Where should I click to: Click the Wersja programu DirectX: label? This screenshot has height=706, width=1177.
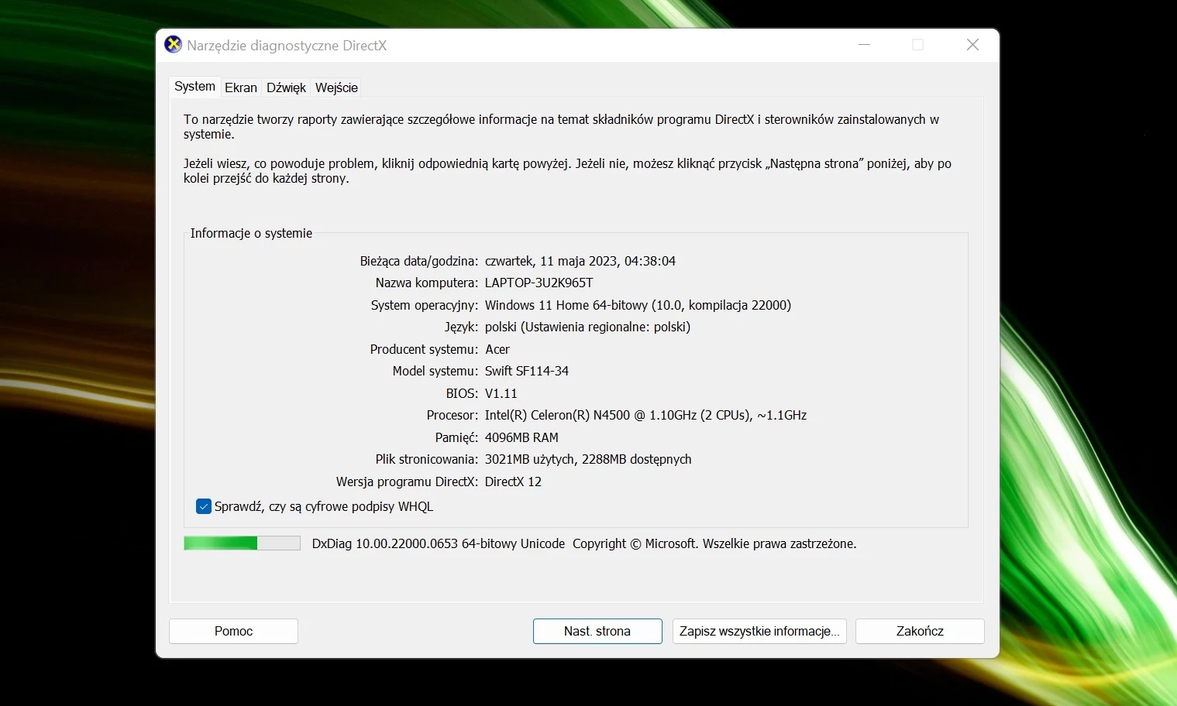coord(408,482)
